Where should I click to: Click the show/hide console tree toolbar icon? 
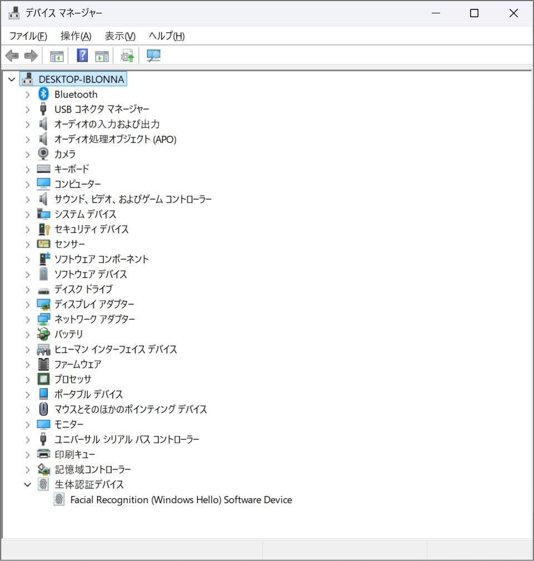pos(57,56)
